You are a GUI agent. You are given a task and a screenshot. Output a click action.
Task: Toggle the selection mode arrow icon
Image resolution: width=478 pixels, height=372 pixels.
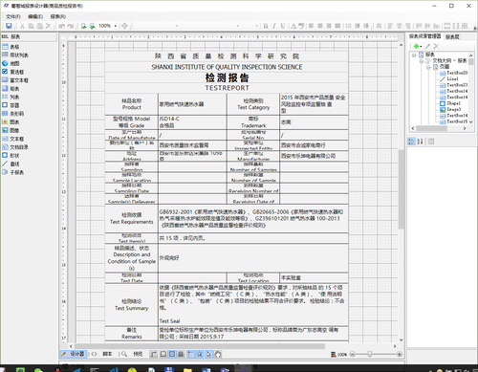coord(208,354)
